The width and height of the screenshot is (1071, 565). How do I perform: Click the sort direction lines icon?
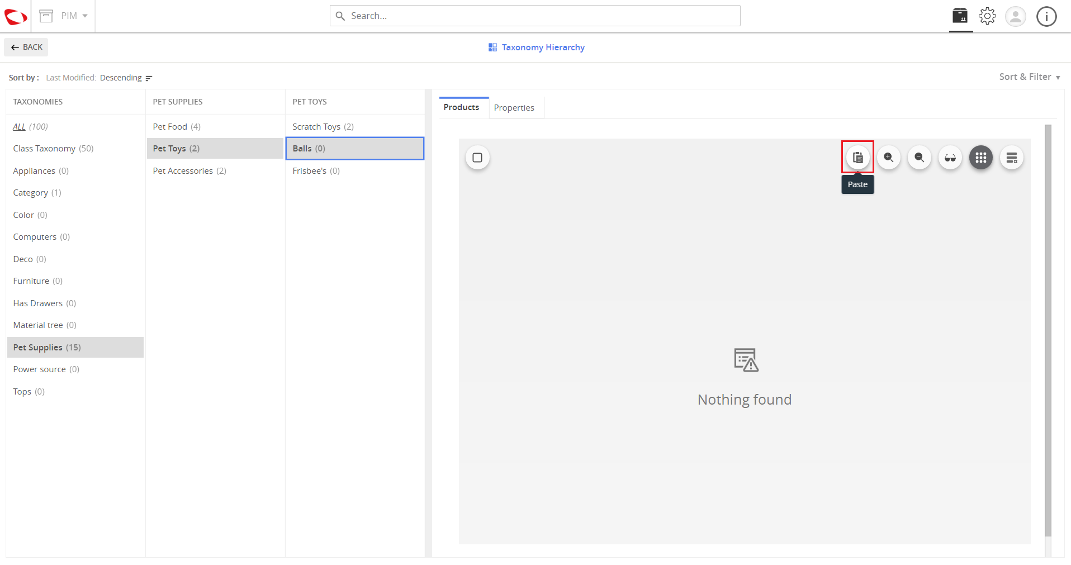[149, 78]
